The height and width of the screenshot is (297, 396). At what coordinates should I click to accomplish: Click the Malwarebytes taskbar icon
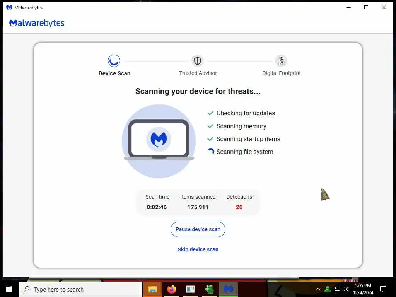point(229,289)
